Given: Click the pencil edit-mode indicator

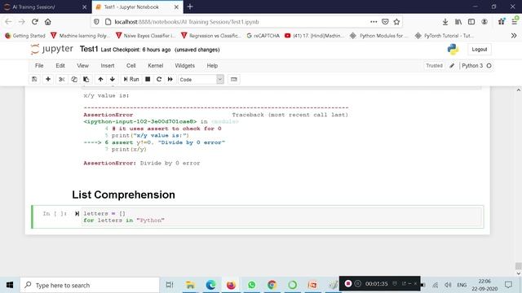Looking at the screenshot, I should (452, 66).
